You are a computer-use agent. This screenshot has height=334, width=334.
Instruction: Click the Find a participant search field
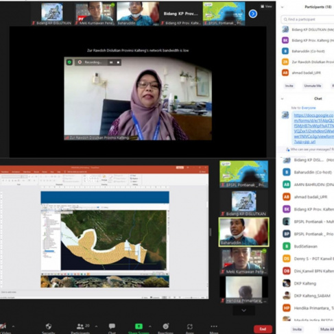[307, 19]
